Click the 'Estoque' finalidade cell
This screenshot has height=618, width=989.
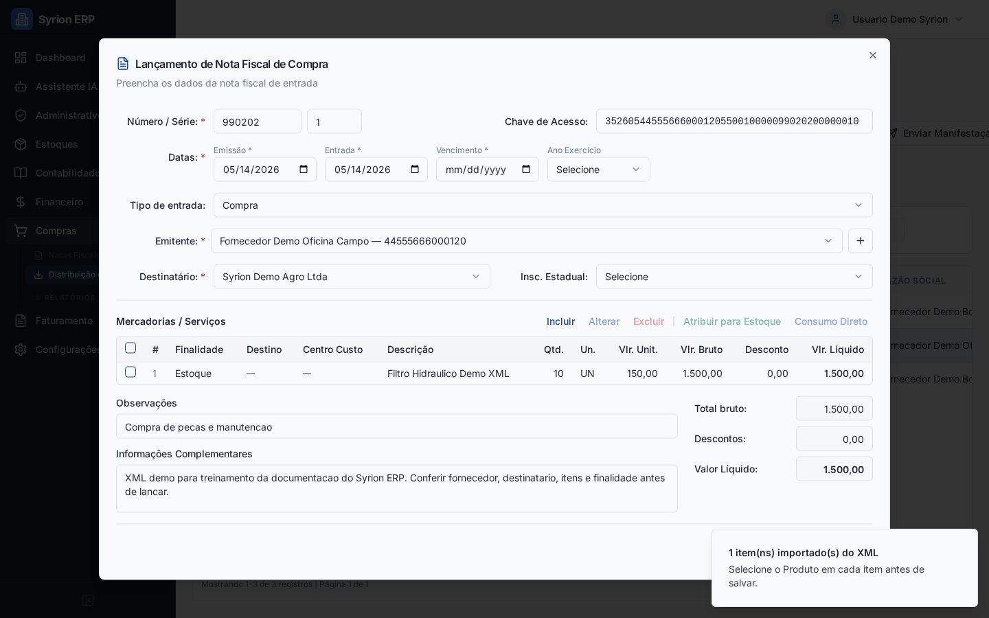coord(193,374)
